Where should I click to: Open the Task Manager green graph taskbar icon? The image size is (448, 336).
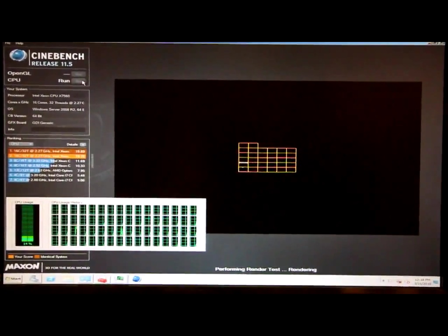[x=120, y=278]
